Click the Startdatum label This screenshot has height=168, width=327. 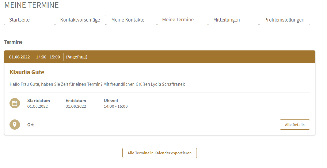pyautogui.click(x=39, y=101)
